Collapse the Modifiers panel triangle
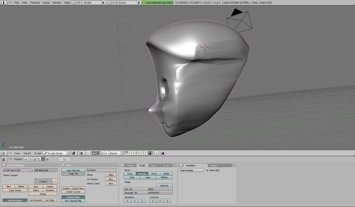This screenshot has width=355, height=207. coord(181,165)
